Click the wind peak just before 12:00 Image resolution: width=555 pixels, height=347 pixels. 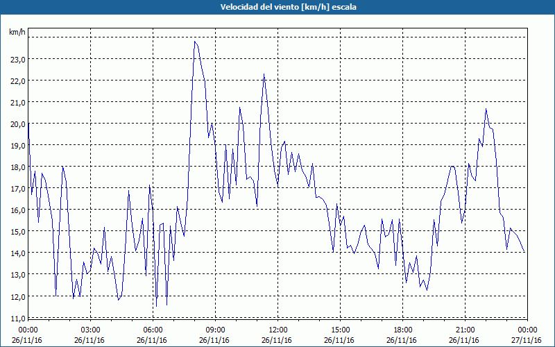pyautogui.click(x=264, y=74)
